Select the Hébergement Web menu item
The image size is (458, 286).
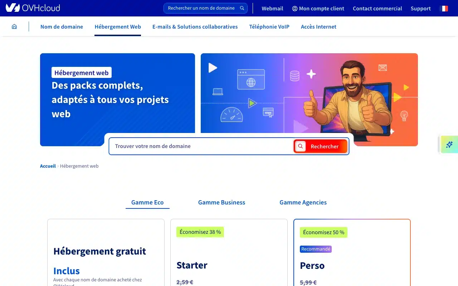click(x=118, y=26)
